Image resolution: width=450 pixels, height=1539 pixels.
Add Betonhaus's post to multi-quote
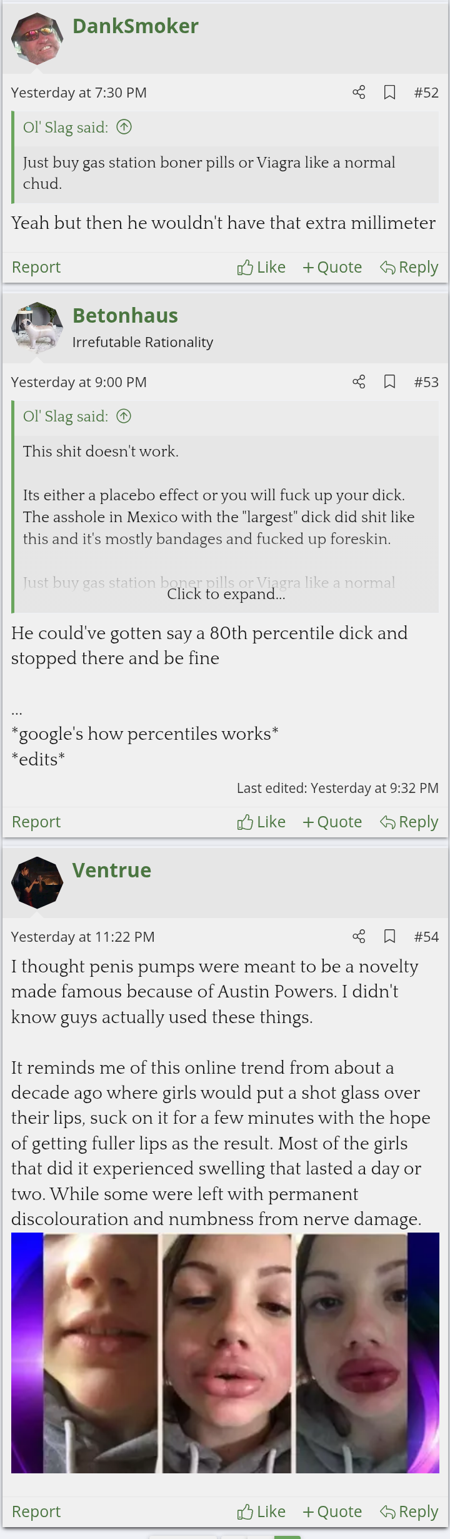pyautogui.click(x=332, y=822)
